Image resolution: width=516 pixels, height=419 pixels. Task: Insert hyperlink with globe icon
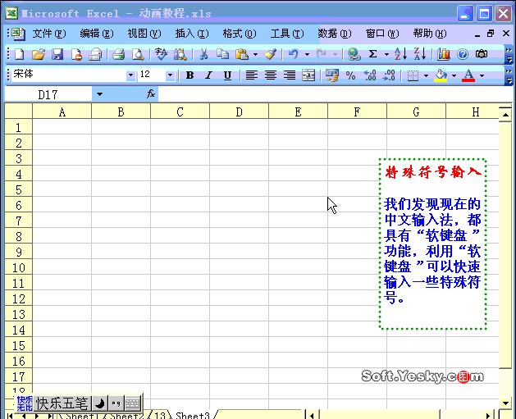[354, 54]
